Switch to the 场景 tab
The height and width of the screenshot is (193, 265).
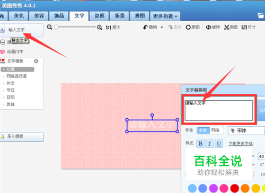pyautogui.click(x=120, y=16)
